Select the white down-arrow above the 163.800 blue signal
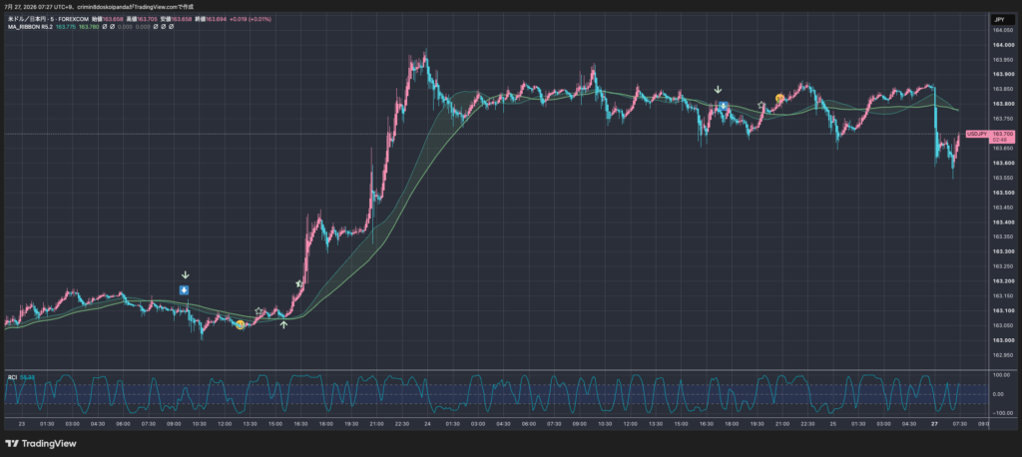 718,90
